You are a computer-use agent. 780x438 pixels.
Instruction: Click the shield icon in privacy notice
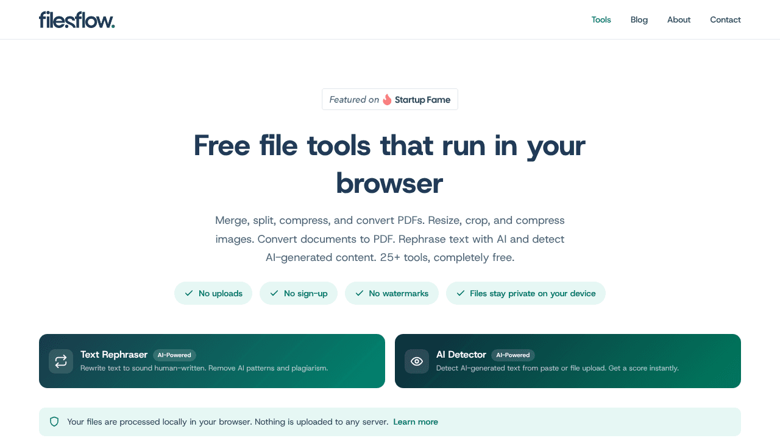click(54, 422)
